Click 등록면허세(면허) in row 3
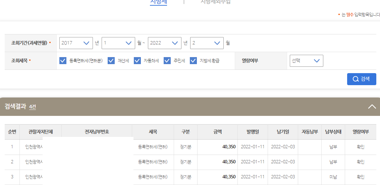The height and width of the screenshot is (185, 380). 153,177
